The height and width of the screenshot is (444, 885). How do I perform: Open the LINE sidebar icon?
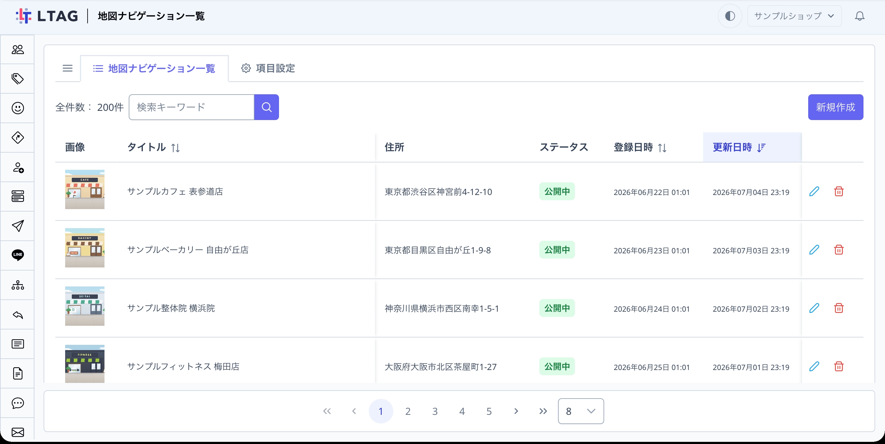pos(18,255)
